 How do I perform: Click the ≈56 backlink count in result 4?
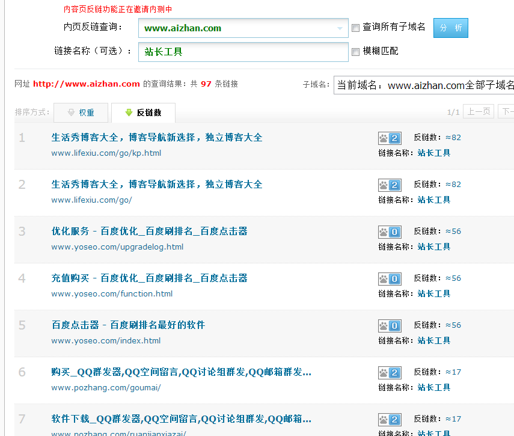pyautogui.click(x=453, y=278)
